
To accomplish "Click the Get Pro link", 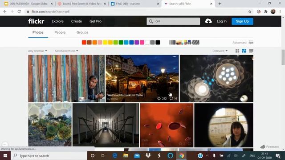I will 95,21.
